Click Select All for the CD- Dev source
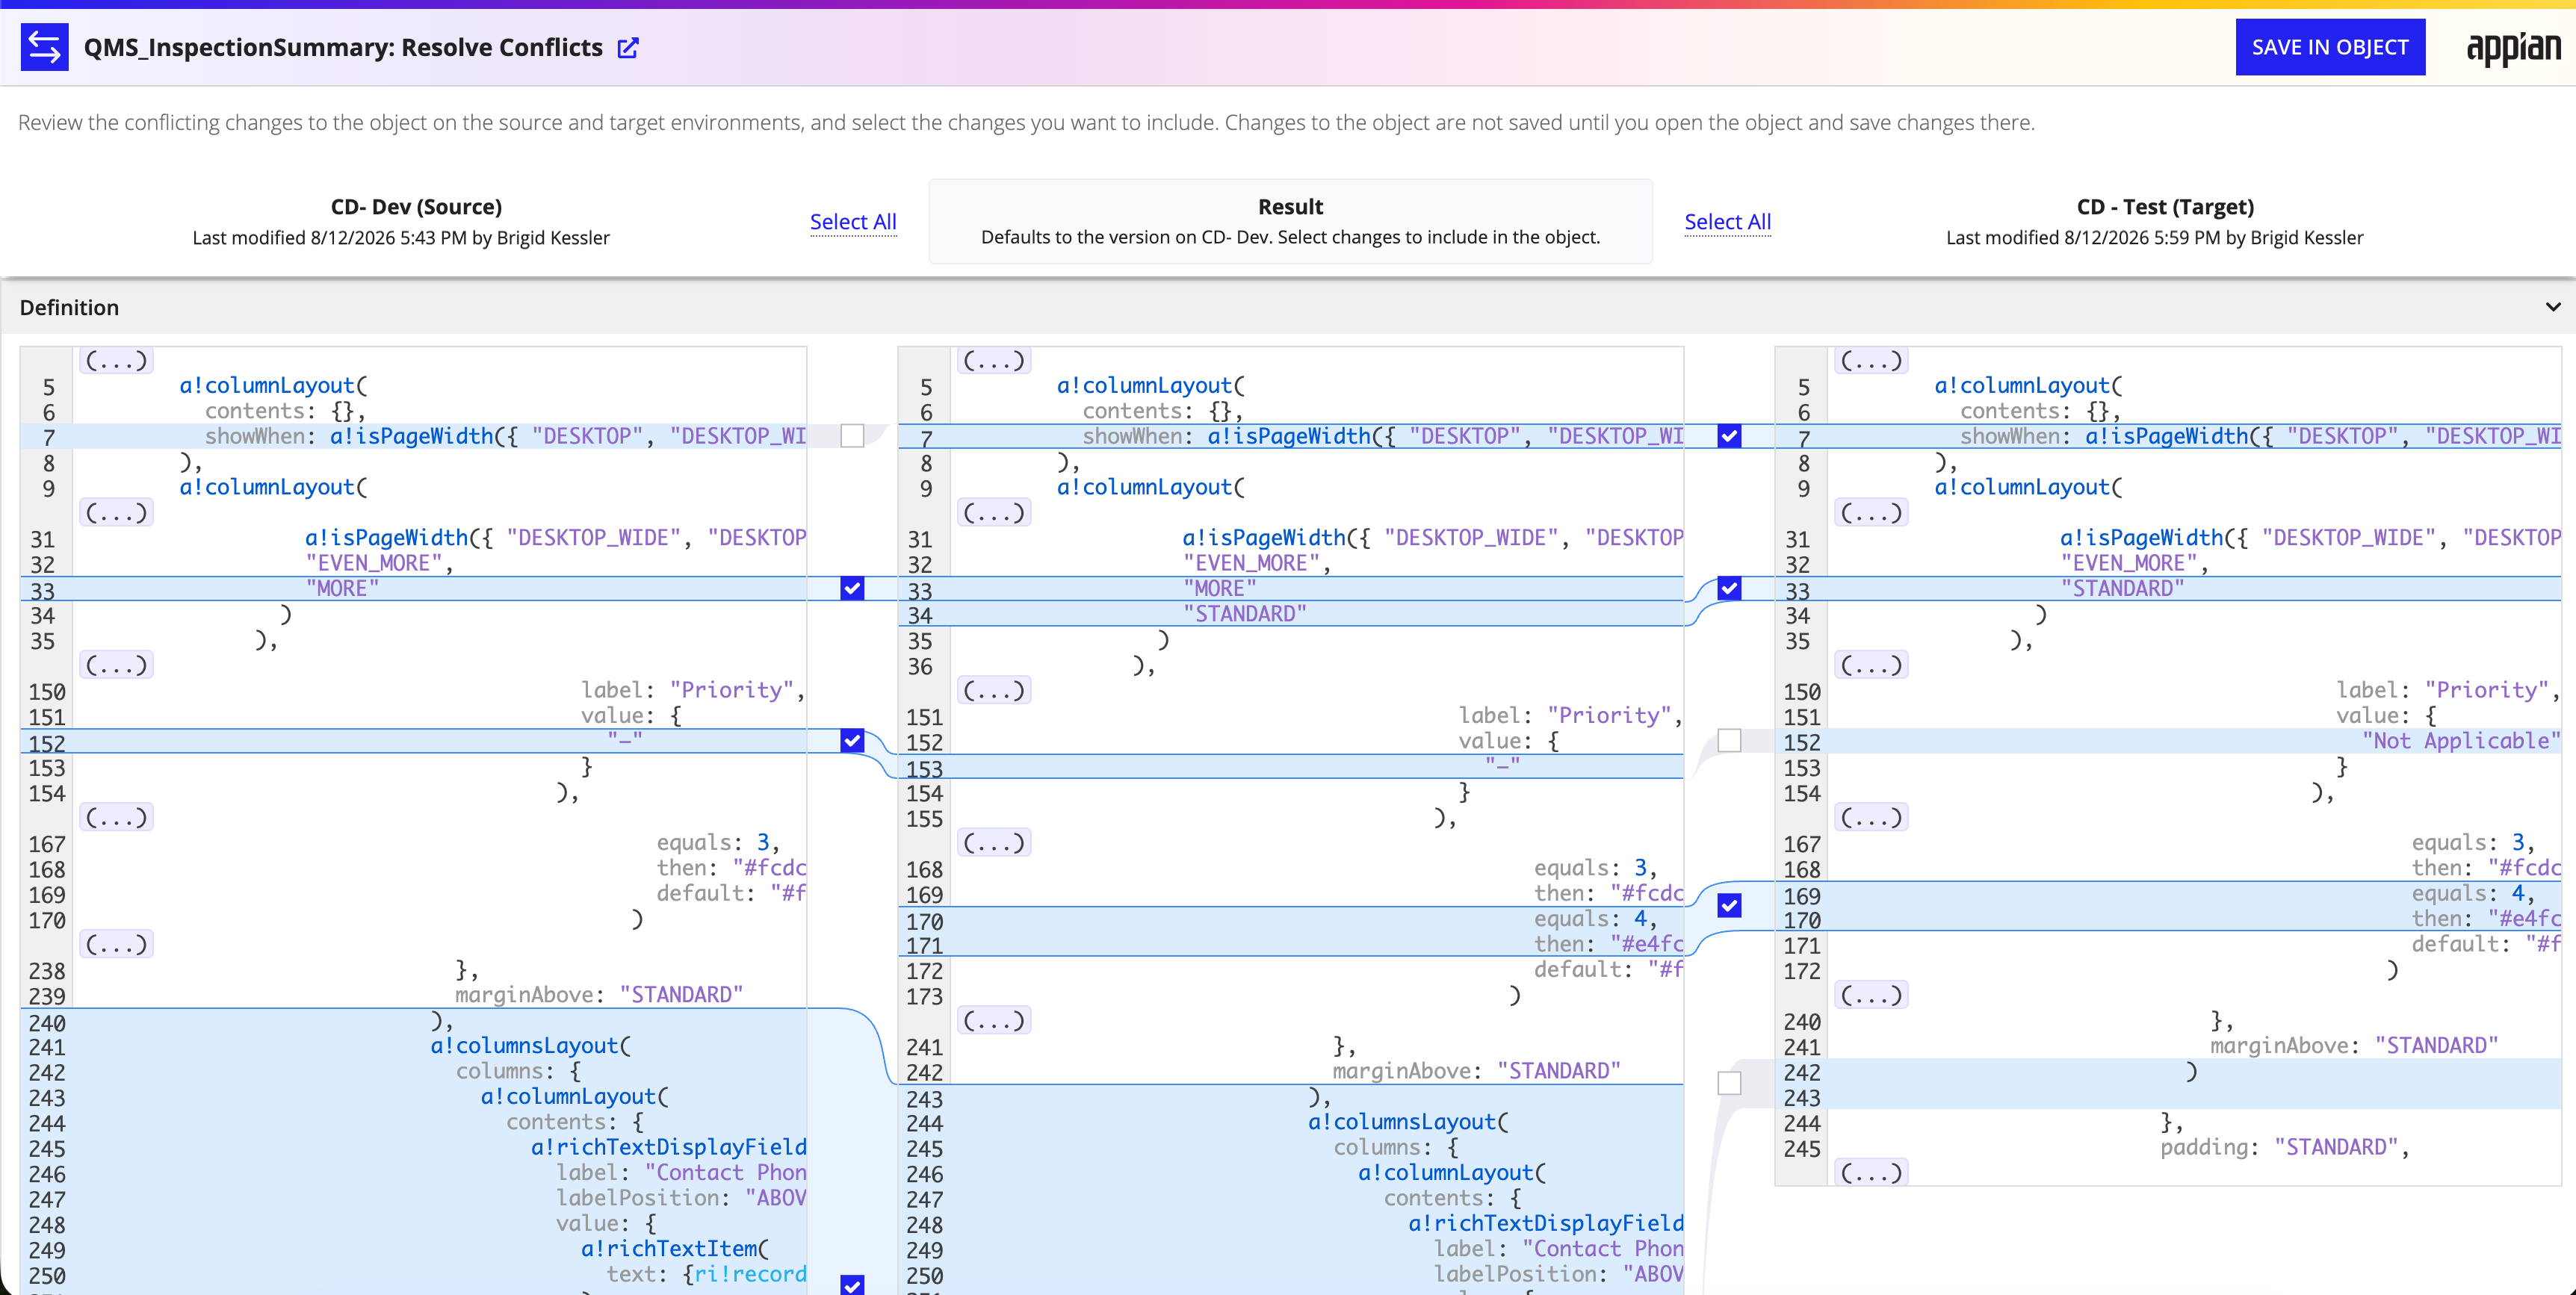This screenshot has width=2576, height=1295. [853, 222]
